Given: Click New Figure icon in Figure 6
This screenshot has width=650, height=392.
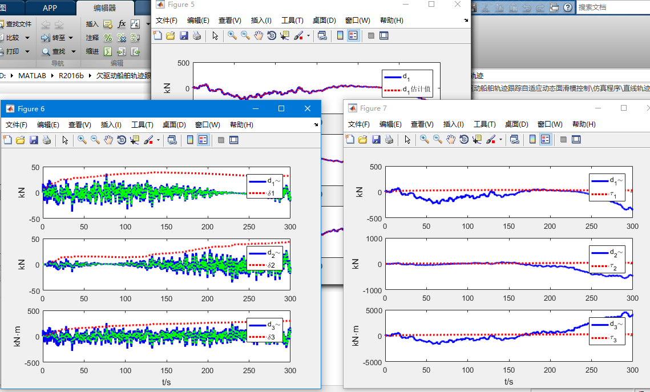Looking at the screenshot, I should click(x=7, y=140).
